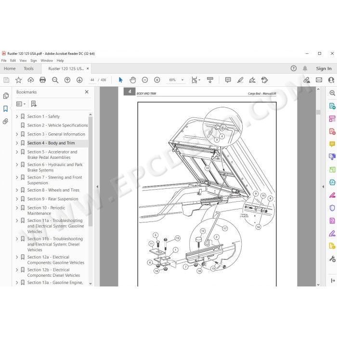337x337 pixels.
Task: Click the scrolling mode keyboard icon
Action: tap(210, 80)
